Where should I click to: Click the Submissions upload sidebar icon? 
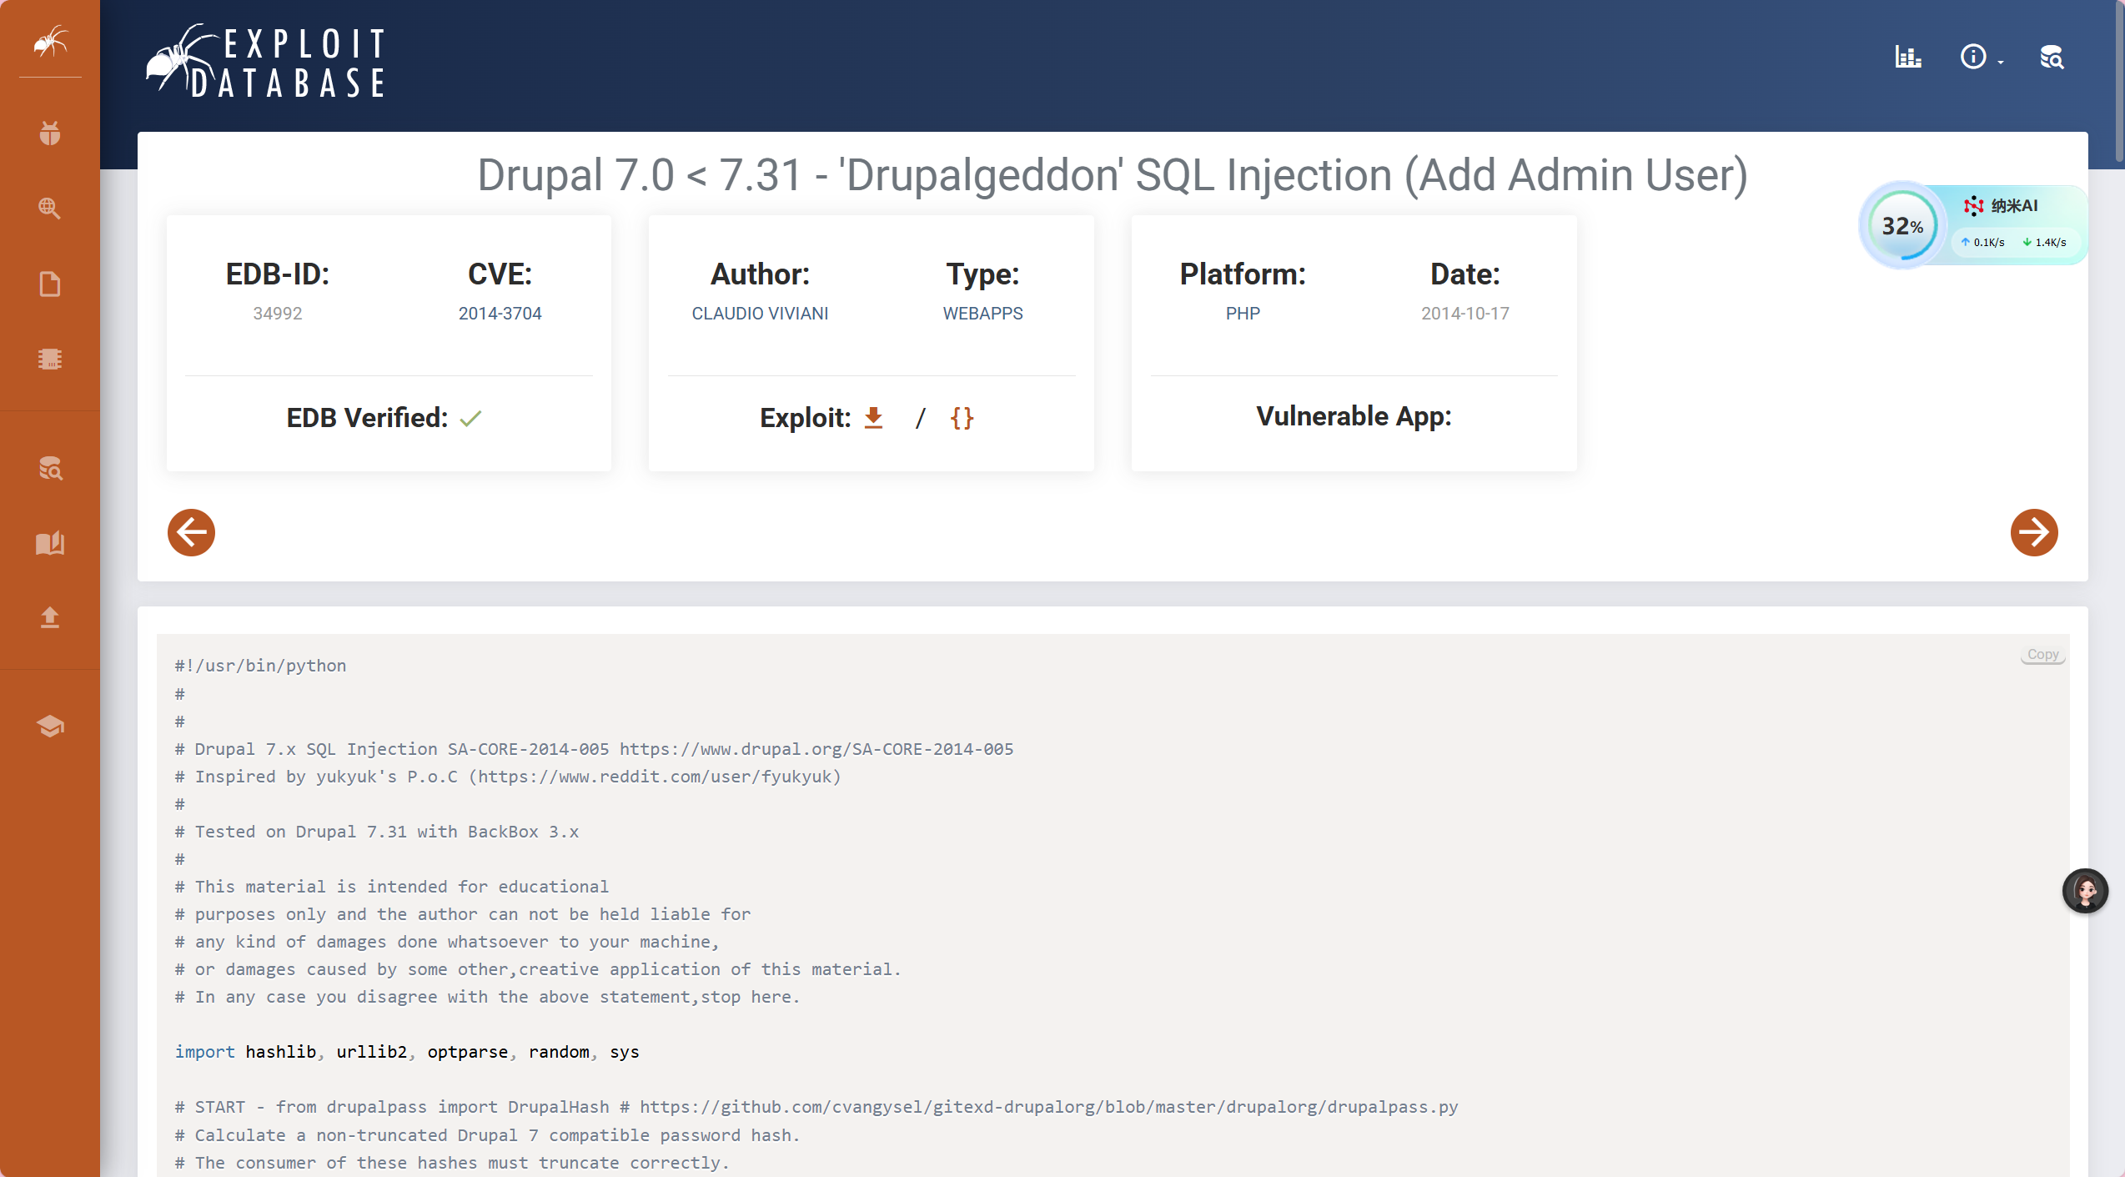tap(50, 617)
